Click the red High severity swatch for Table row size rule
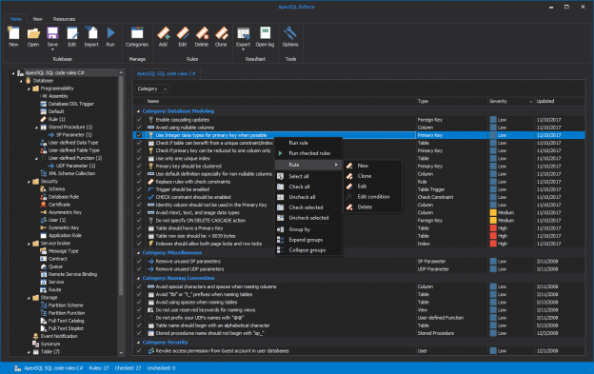The image size is (594, 374). (493, 236)
